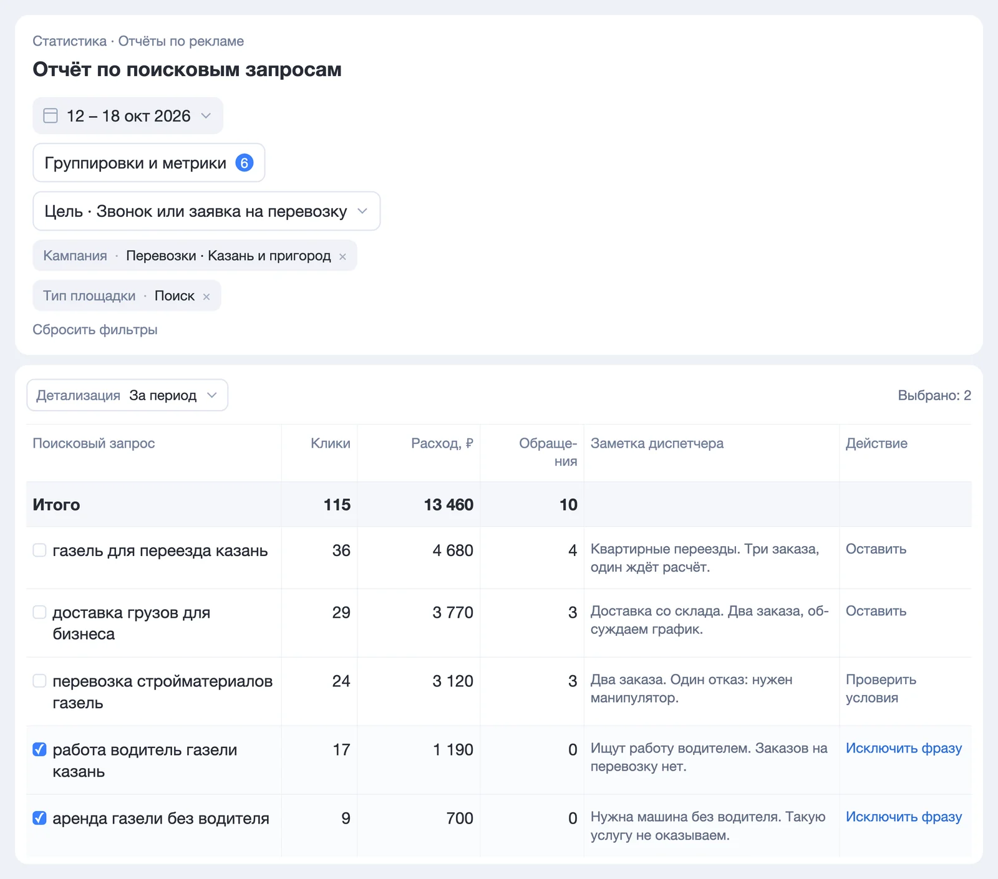998x879 pixels.
Task: Sort by the 'Клики' column header
Action: pos(331,443)
